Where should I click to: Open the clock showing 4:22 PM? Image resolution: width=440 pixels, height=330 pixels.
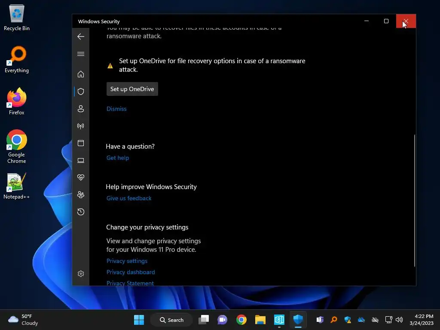[x=422, y=320]
